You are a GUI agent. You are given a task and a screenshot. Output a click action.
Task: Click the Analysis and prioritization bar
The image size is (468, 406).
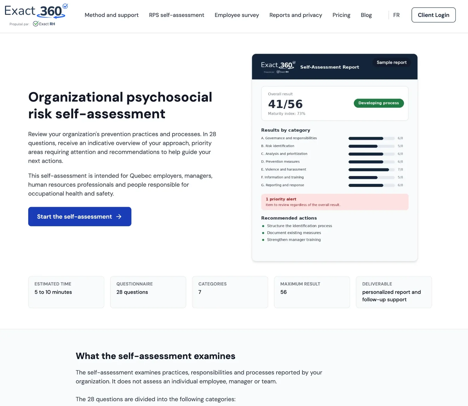coord(371,154)
